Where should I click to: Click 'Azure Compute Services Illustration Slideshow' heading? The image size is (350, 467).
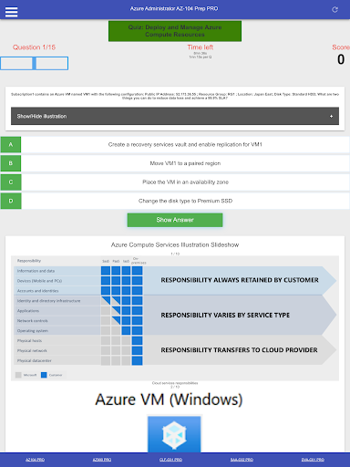point(175,244)
